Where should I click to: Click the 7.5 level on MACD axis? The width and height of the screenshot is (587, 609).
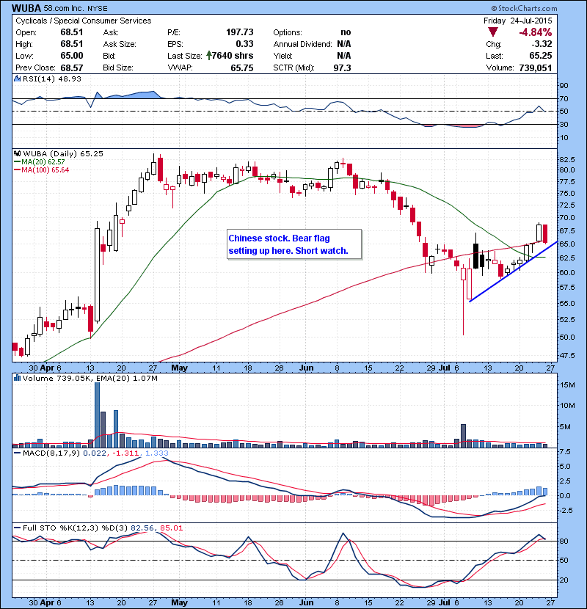565,451
